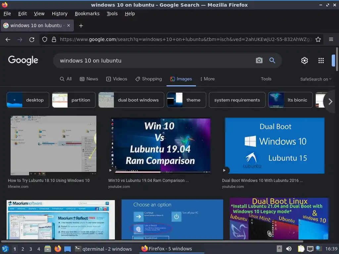Screen dimensions: 339x254
Task: Switch to virtual desktop 2
Action: click(23, 249)
